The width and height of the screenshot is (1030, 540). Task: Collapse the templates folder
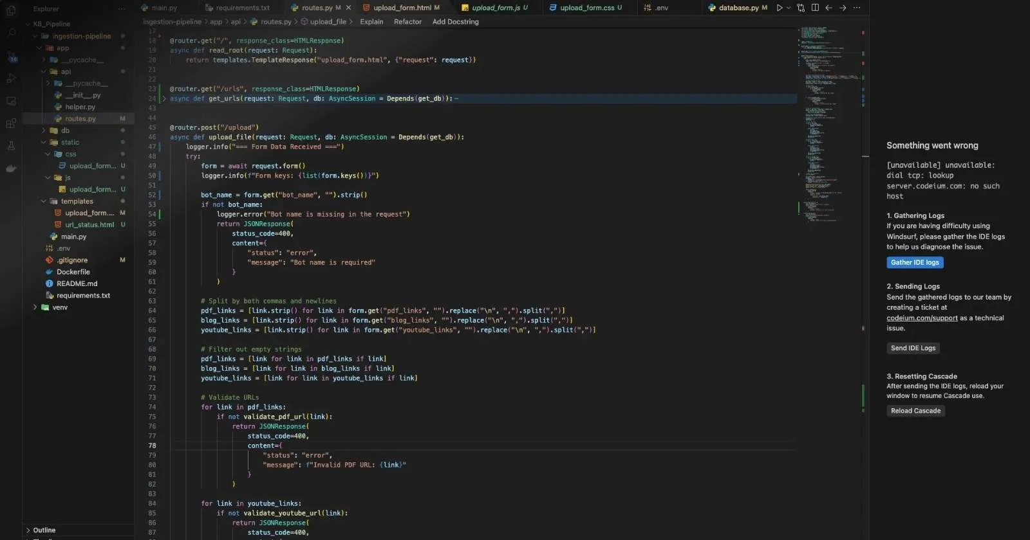43,201
